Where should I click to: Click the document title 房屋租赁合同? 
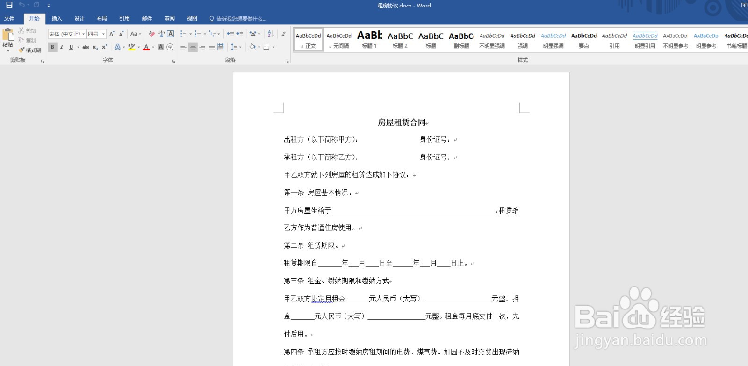pos(402,122)
